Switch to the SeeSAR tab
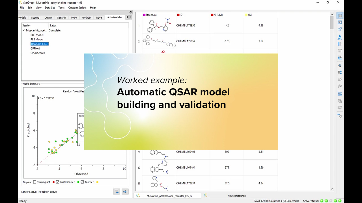The image size is (362, 203). coord(62,17)
